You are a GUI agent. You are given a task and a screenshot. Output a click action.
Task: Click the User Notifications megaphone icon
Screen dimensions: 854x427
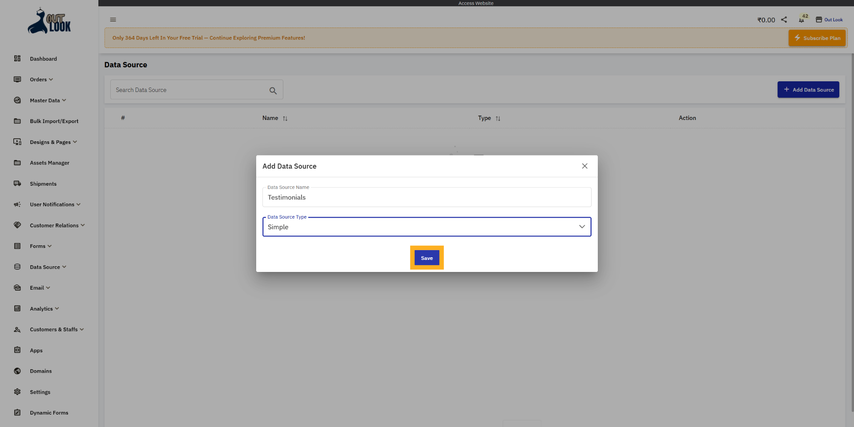coord(17,204)
